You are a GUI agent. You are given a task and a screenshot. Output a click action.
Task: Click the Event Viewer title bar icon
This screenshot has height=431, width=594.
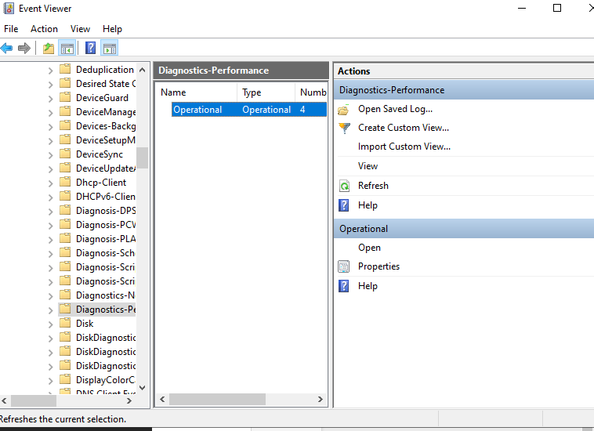(9, 9)
